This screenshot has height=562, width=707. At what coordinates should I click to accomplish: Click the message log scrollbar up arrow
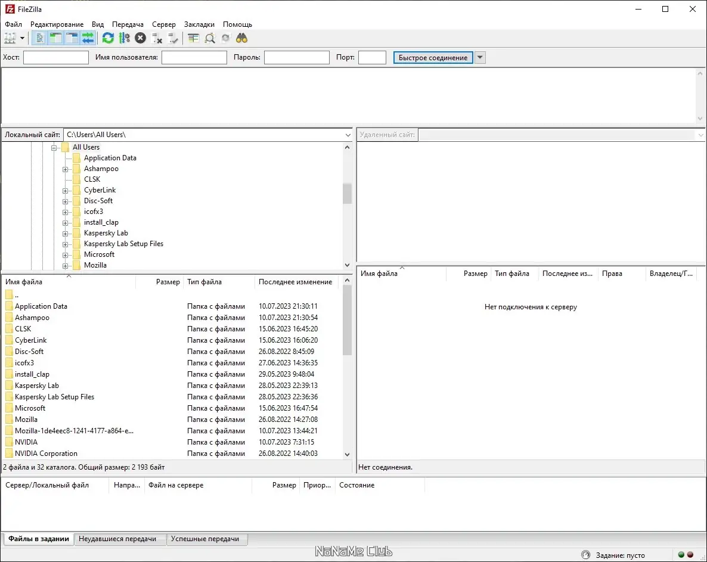coord(700,73)
